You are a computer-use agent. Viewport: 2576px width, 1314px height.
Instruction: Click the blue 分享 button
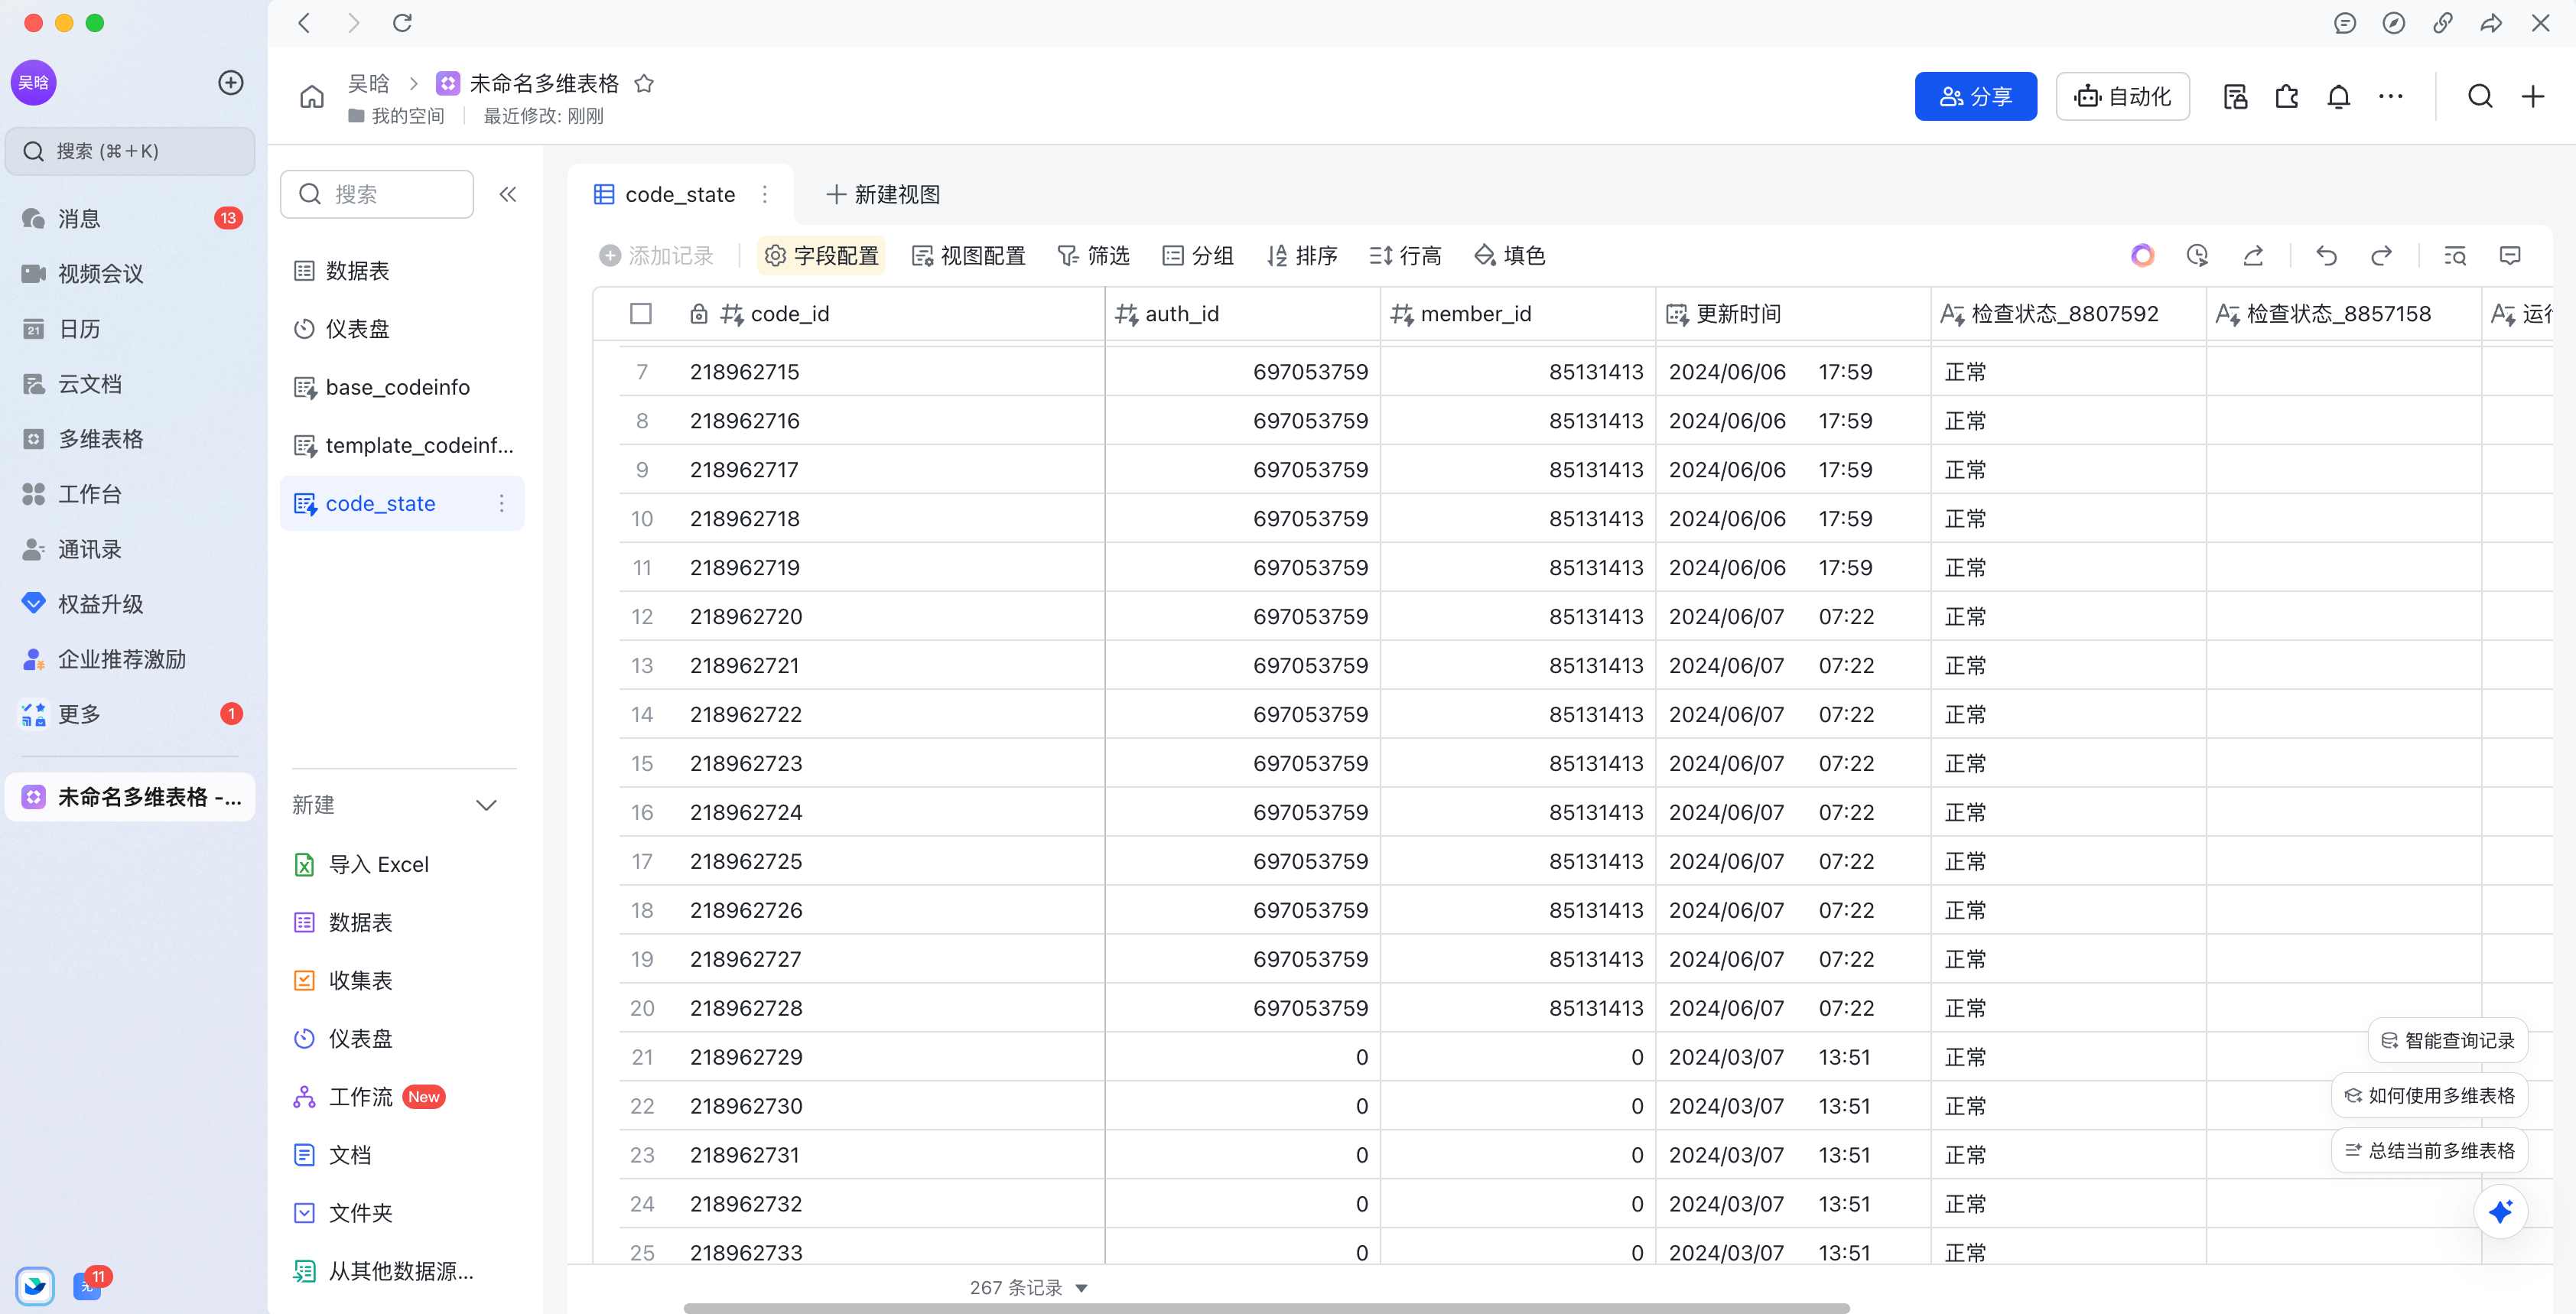point(1975,96)
